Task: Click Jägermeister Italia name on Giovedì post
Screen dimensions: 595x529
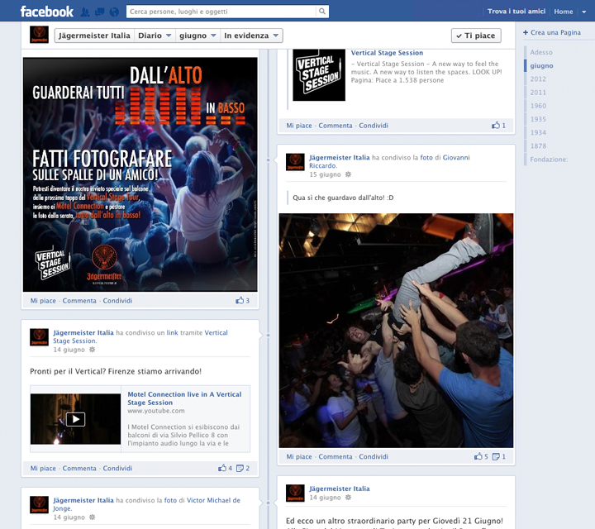Action: [x=340, y=488]
